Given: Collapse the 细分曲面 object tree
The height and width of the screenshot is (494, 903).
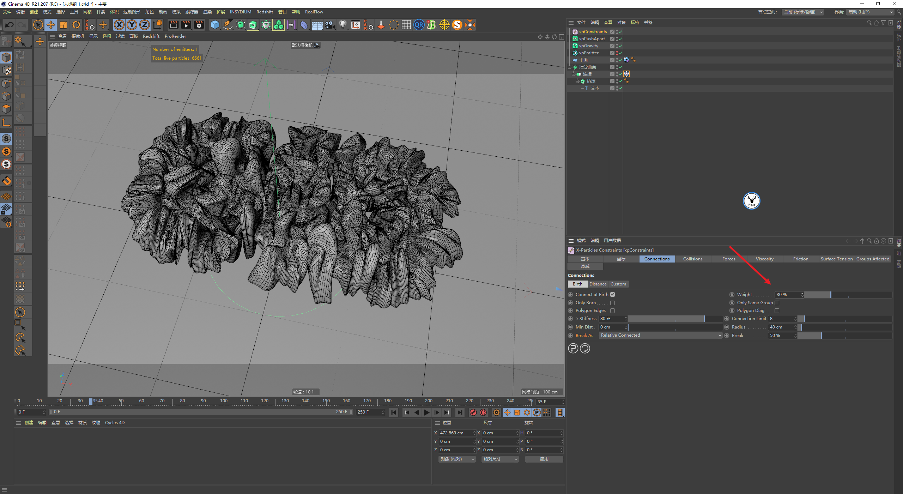Looking at the screenshot, I should (x=569, y=67).
